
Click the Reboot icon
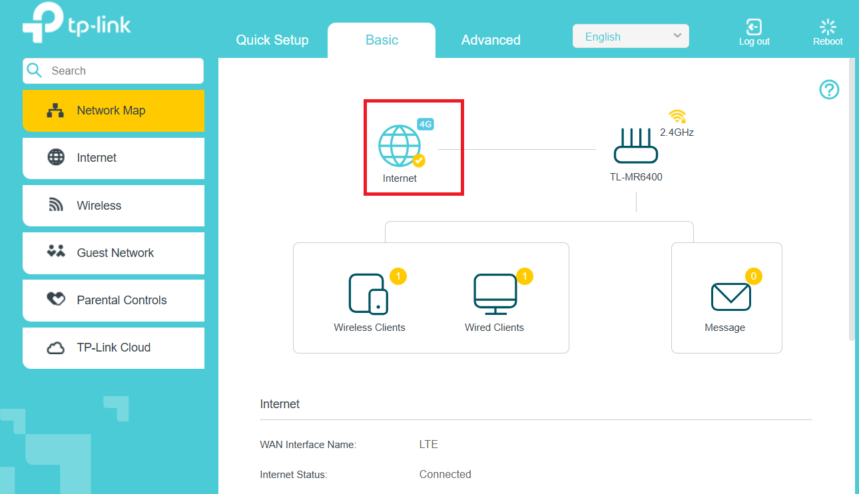coord(828,27)
